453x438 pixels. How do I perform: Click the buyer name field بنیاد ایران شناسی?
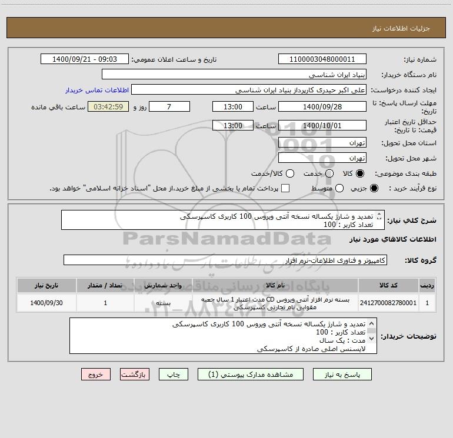pos(234,75)
